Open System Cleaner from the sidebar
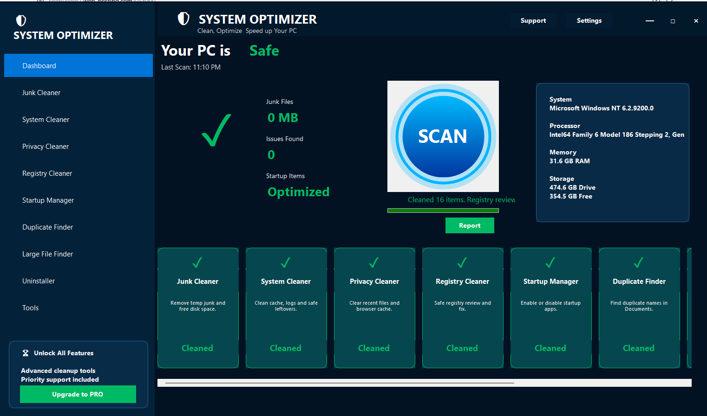This screenshot has height=416, width=707. (x=79, y=120)
